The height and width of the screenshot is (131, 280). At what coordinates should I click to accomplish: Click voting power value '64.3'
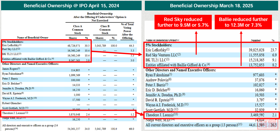(x=132, y=46)
